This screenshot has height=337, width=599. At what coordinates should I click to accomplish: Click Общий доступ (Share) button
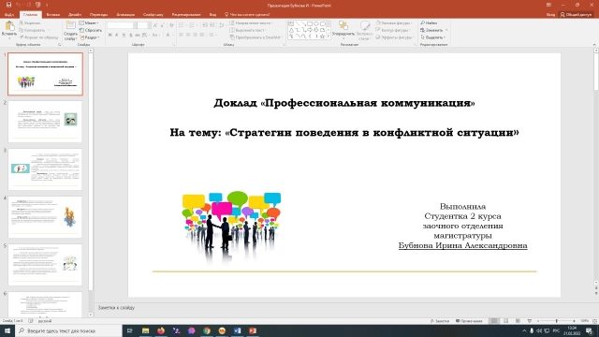point(577,15)
